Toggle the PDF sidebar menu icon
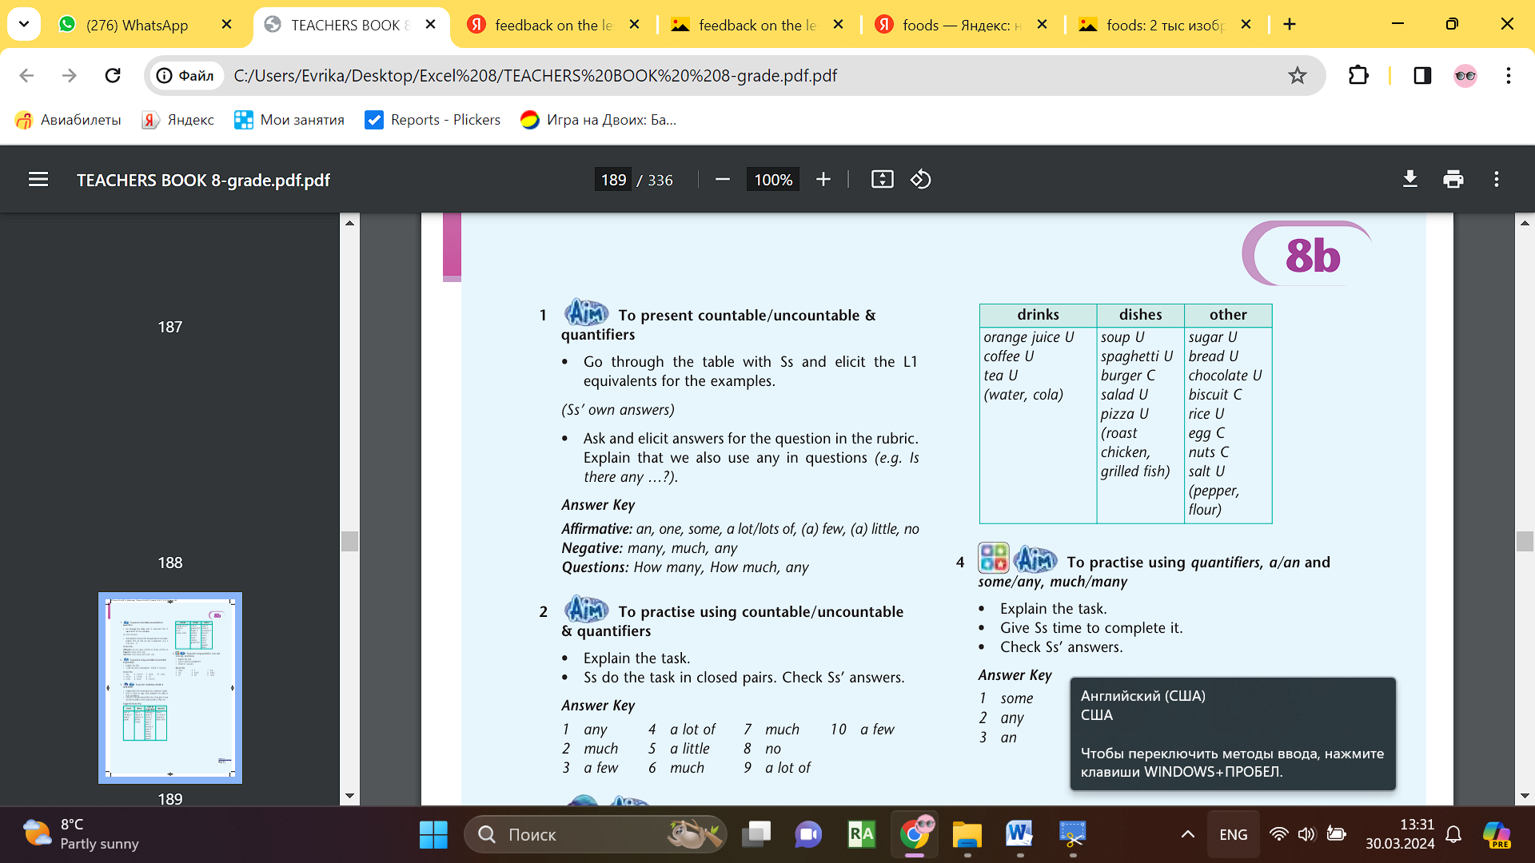1535x863 pixels. coord(38,180)
